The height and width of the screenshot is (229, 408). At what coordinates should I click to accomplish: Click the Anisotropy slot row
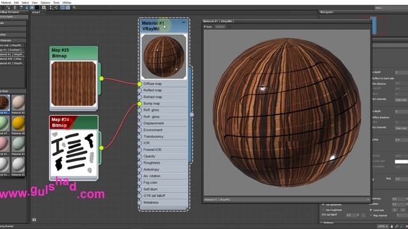164,170
